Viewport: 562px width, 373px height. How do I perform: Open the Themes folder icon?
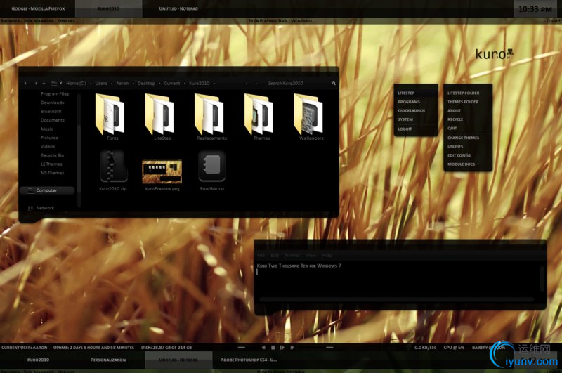pos(259,114)
